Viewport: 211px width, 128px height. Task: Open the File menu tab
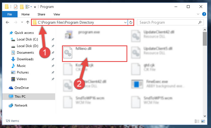pyautogui.click(x=10, y=14)
